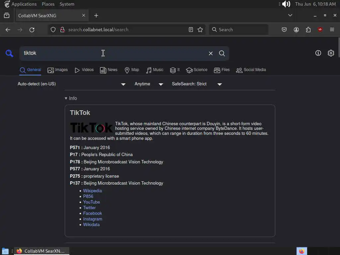Click the uBlock Origin icon
The image size is (340, 255).
coord(320,30)
